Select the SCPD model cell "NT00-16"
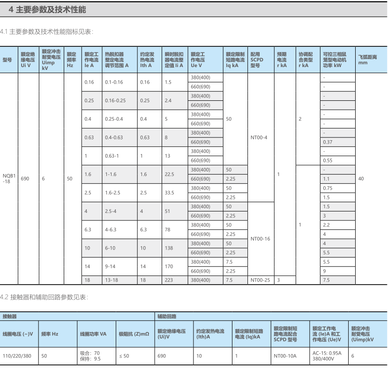Viewport: 388px width, 371px height. 261,239
